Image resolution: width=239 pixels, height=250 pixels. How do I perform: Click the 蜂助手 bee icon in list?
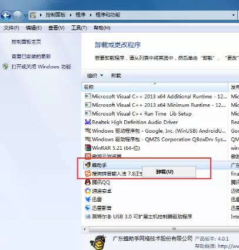88,165
